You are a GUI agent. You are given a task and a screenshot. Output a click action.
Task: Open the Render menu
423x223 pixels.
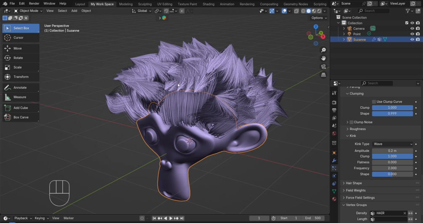pos(34,3)
